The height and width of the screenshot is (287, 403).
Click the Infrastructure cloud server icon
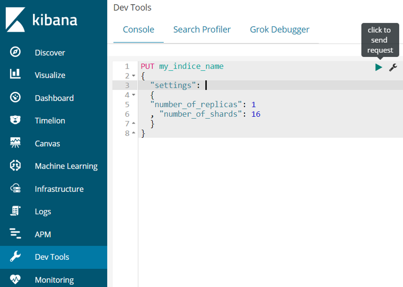coord(15,188)
